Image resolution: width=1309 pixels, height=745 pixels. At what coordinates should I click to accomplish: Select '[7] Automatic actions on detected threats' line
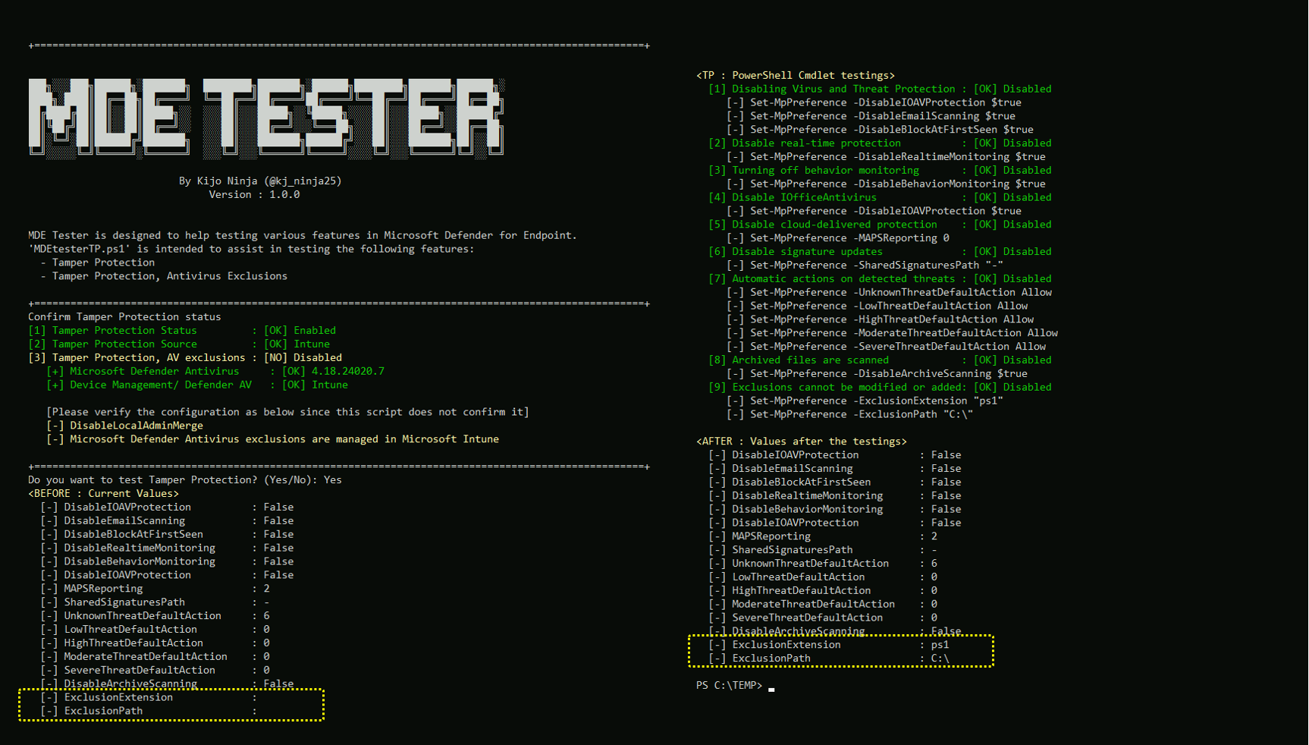880,279
